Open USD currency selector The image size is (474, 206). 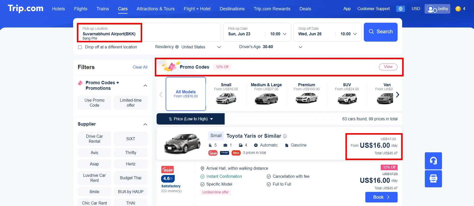[x=416, y=9]
